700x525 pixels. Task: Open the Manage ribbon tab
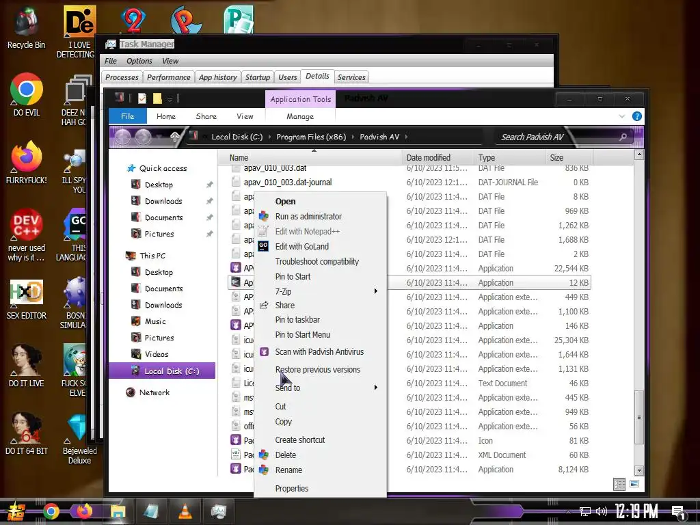tap(300, 116)
